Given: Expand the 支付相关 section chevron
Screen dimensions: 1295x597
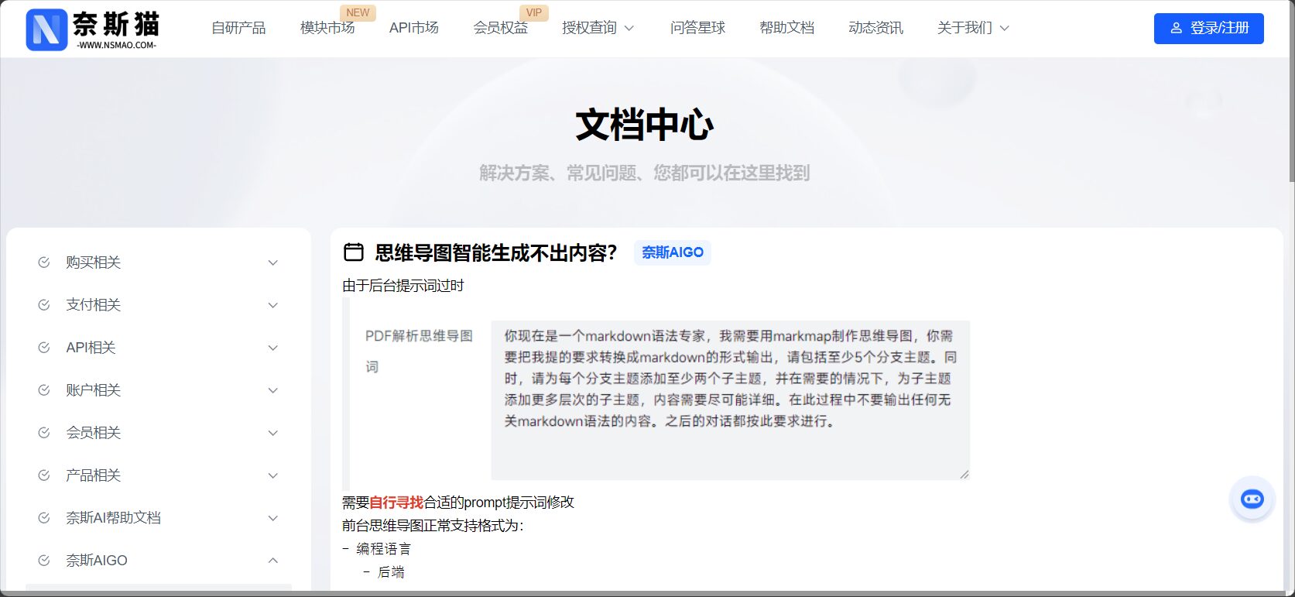Looking at the screenshot, I should pyautogui.click(x=272, y=305).
